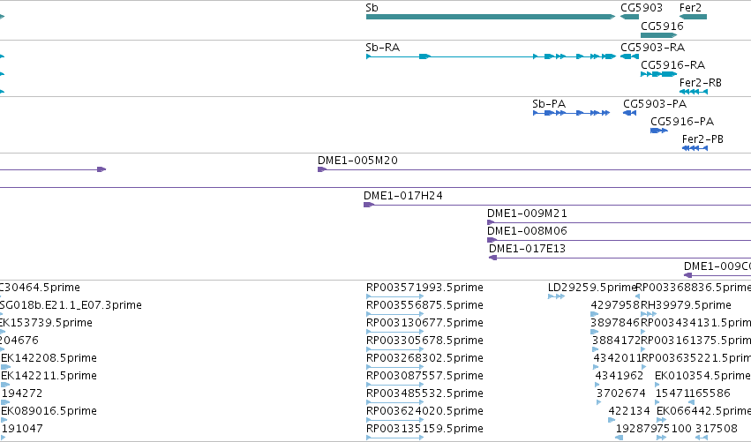This screenshot has height=442, width=751.
Task: Click the EK066442.5prime label
Action: (x=703, y=411)
